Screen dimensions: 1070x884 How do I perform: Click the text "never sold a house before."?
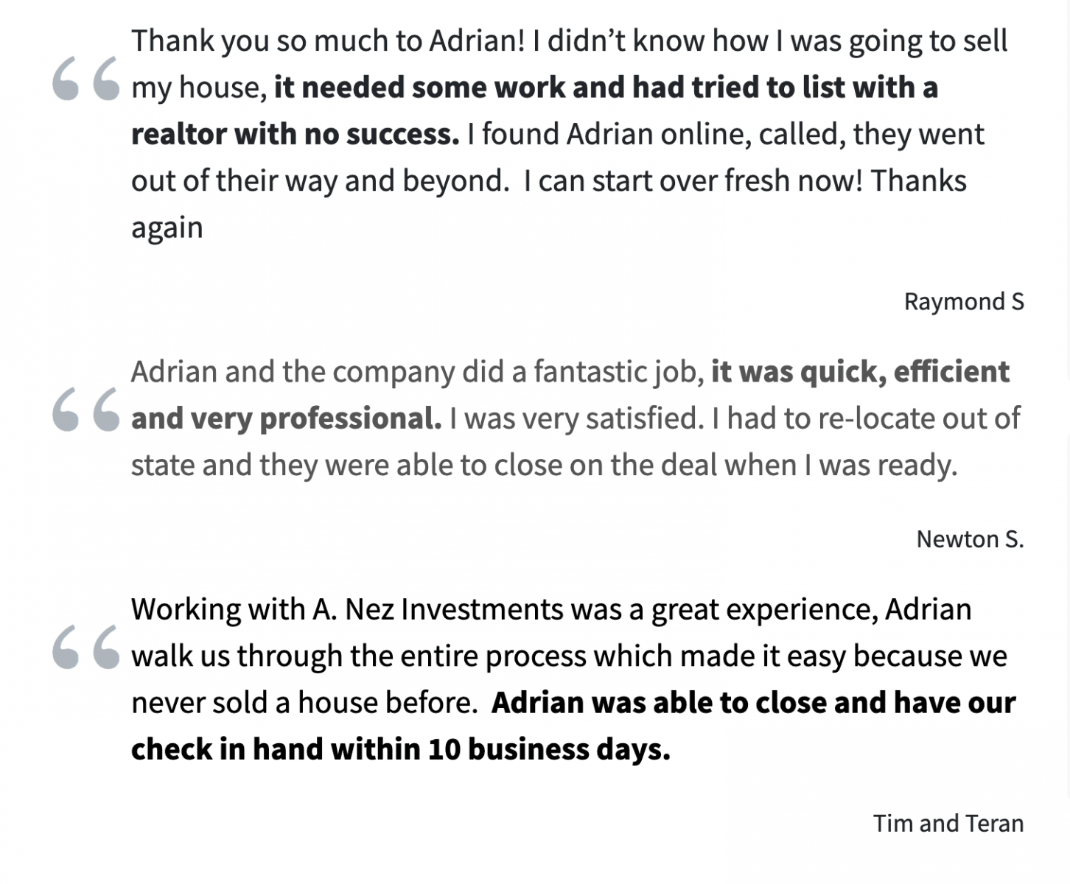pos(304,703)
